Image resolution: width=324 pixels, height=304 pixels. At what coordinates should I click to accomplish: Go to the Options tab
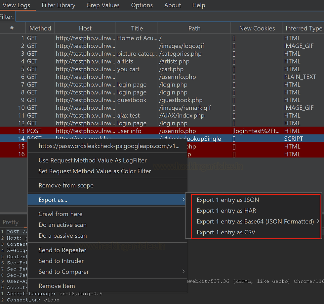pos(142,5)
